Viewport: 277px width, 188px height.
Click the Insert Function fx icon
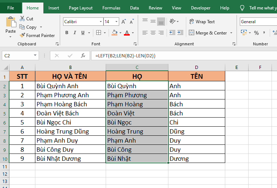click(83, 56)
